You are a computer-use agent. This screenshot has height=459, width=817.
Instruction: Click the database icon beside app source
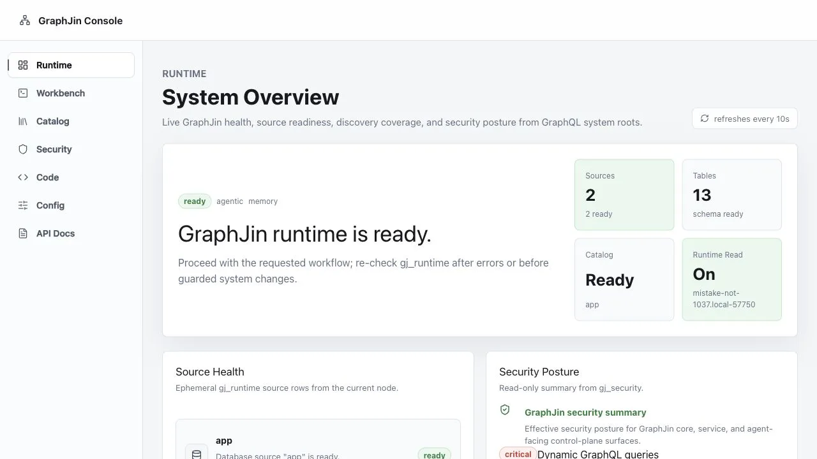tap(197, 455)
